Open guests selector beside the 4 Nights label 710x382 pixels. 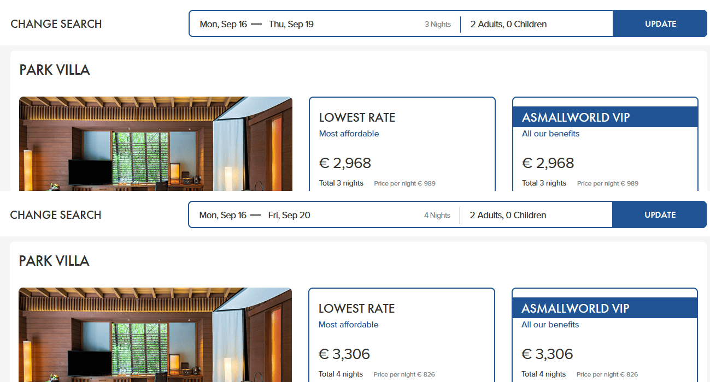[x=508, y=215]
